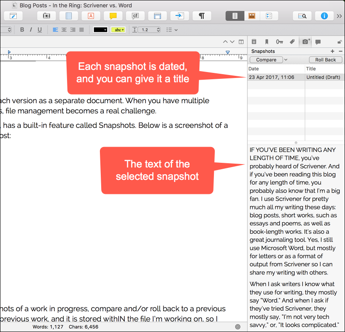The width and height of the screenshot is (345, 332).
Task: Open the Comments & Footnotes inspector tab
Action: click(x=318, y=42)
